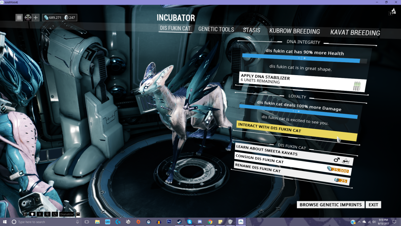Open the Windows action center
Image resolution: width=401 pixels, height=226 pixels.
click(x=394, y=222)
